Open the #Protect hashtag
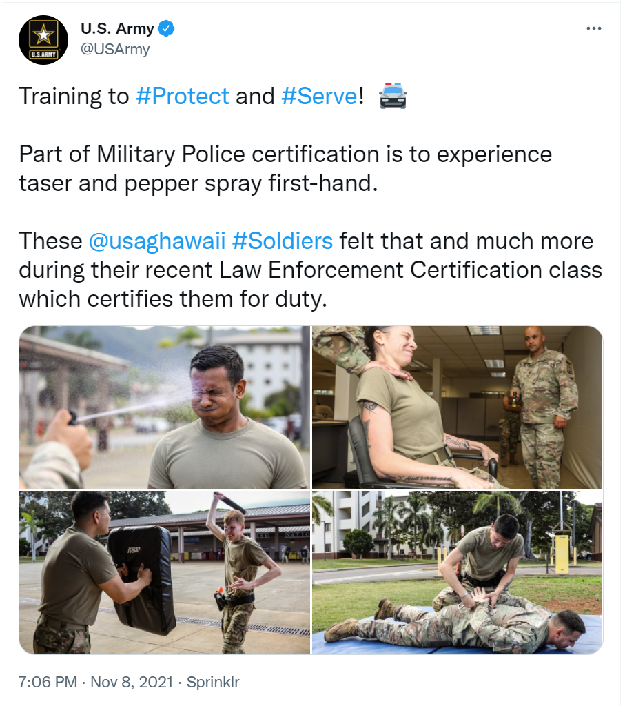Viewport: 625px width, 706px height. 182,97
